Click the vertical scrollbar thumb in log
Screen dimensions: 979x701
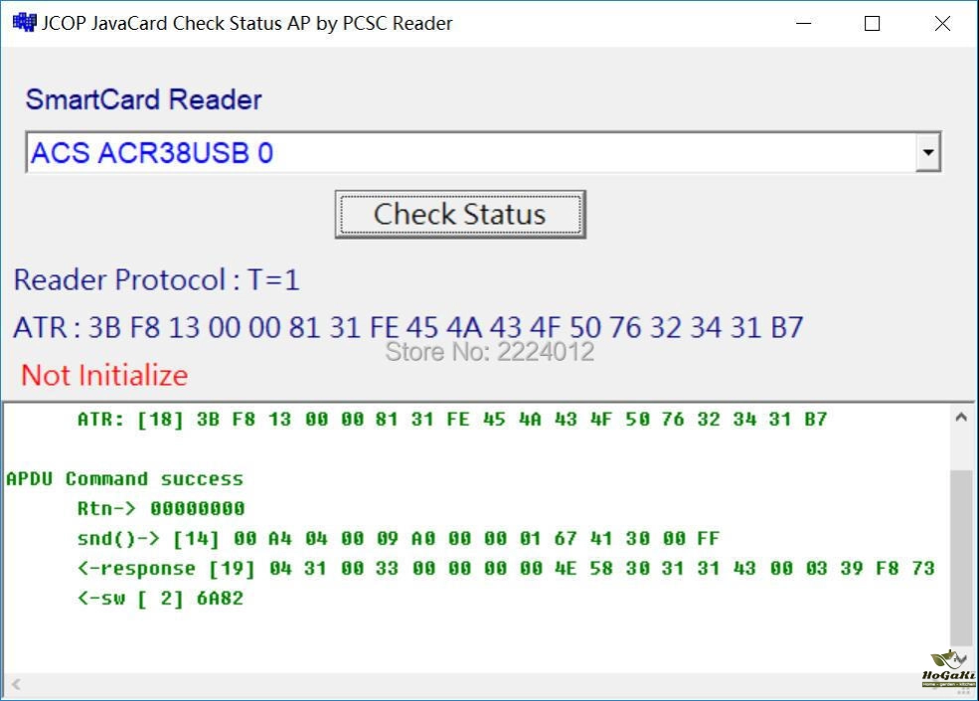click(x=960, y=557)
